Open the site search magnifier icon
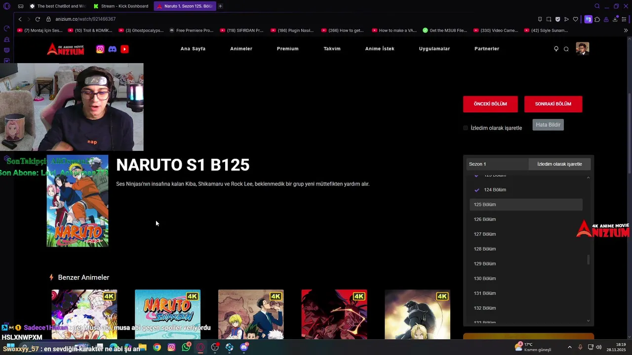The image size is (632, 355). [566, 49]
